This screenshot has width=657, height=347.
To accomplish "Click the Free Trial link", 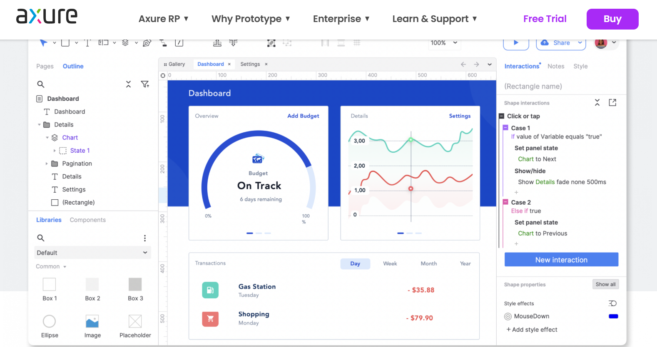I will 545,19.
